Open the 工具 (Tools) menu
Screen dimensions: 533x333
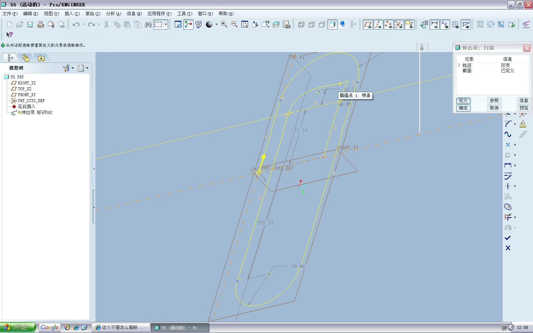coord(185,14)
